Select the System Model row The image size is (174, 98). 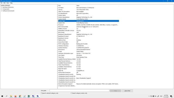(88, 19)
